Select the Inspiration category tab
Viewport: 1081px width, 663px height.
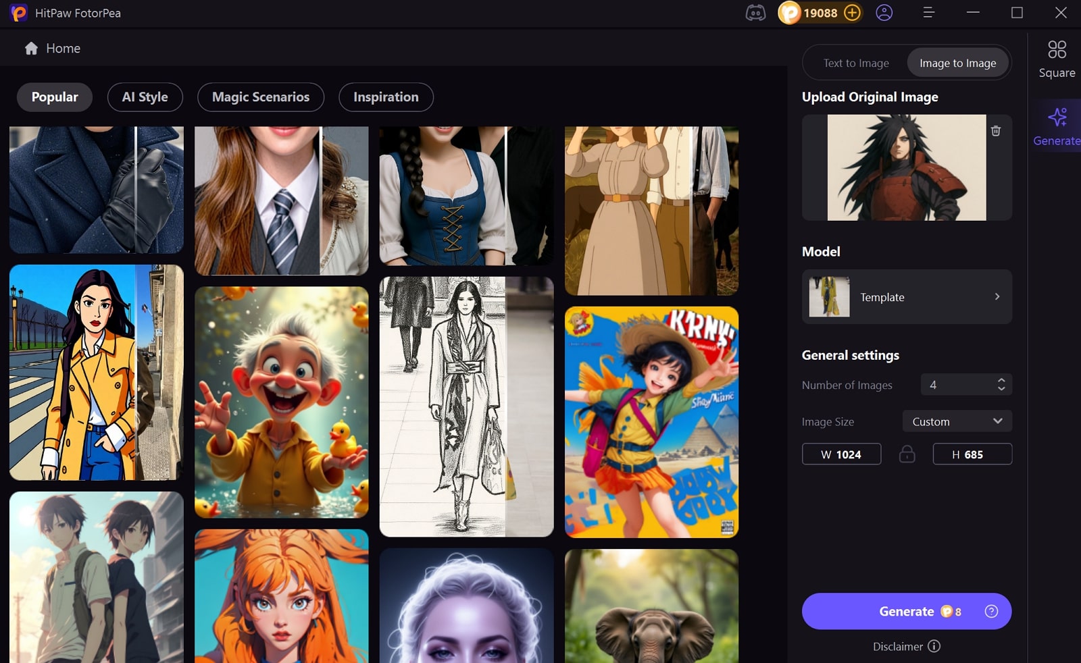coord(386,97)
